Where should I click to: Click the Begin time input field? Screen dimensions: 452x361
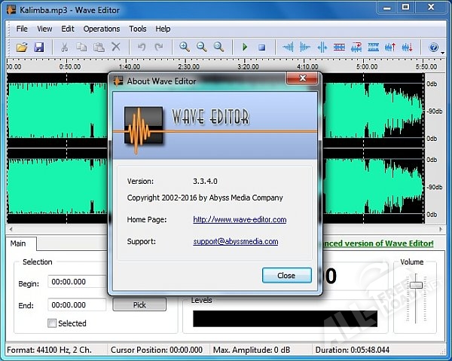coord(77,282)
